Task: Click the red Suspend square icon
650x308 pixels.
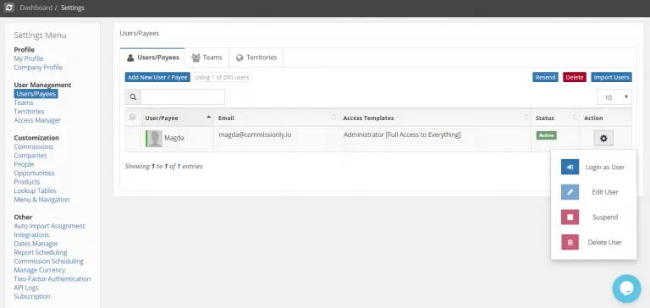Action: pyautogui.click(x=570, y=217)
